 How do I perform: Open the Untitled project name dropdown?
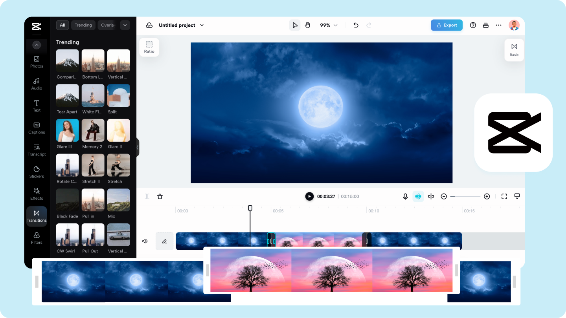point(202,25)
